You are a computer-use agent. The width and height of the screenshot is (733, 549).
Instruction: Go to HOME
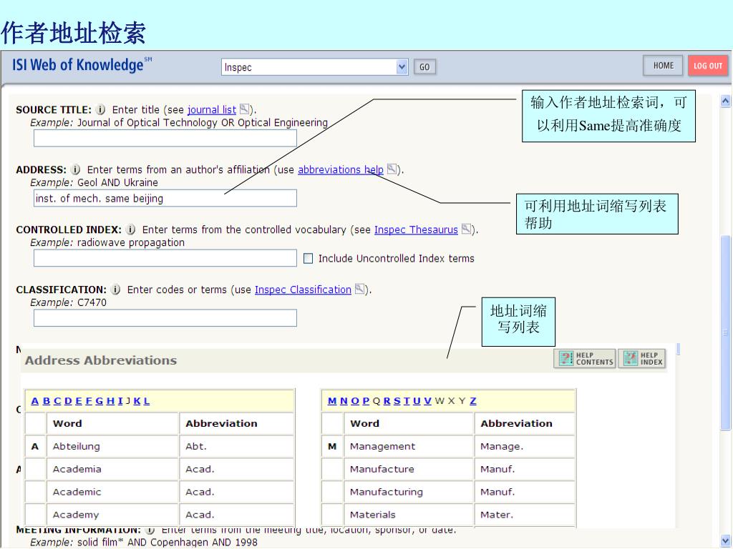tap(663, 66)
